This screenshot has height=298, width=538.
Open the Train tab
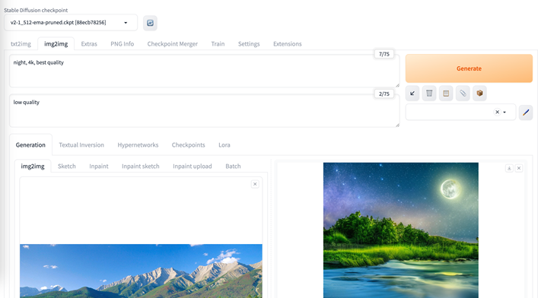(x=218, y=44)
